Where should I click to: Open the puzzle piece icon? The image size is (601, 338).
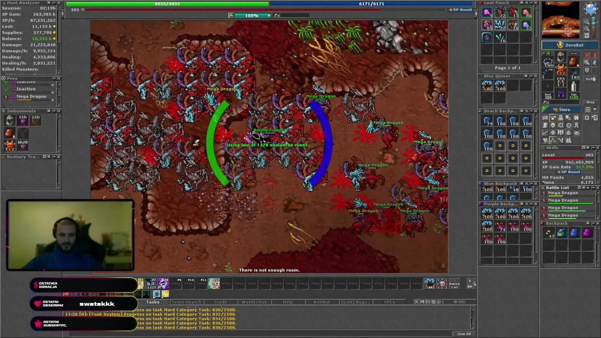576,118
